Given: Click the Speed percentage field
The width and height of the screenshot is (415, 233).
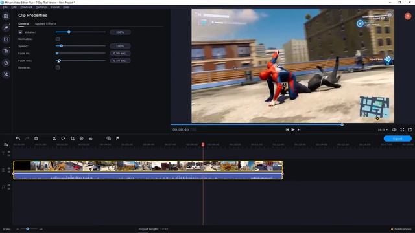Looking at the screenshot, I should point(120,46).
